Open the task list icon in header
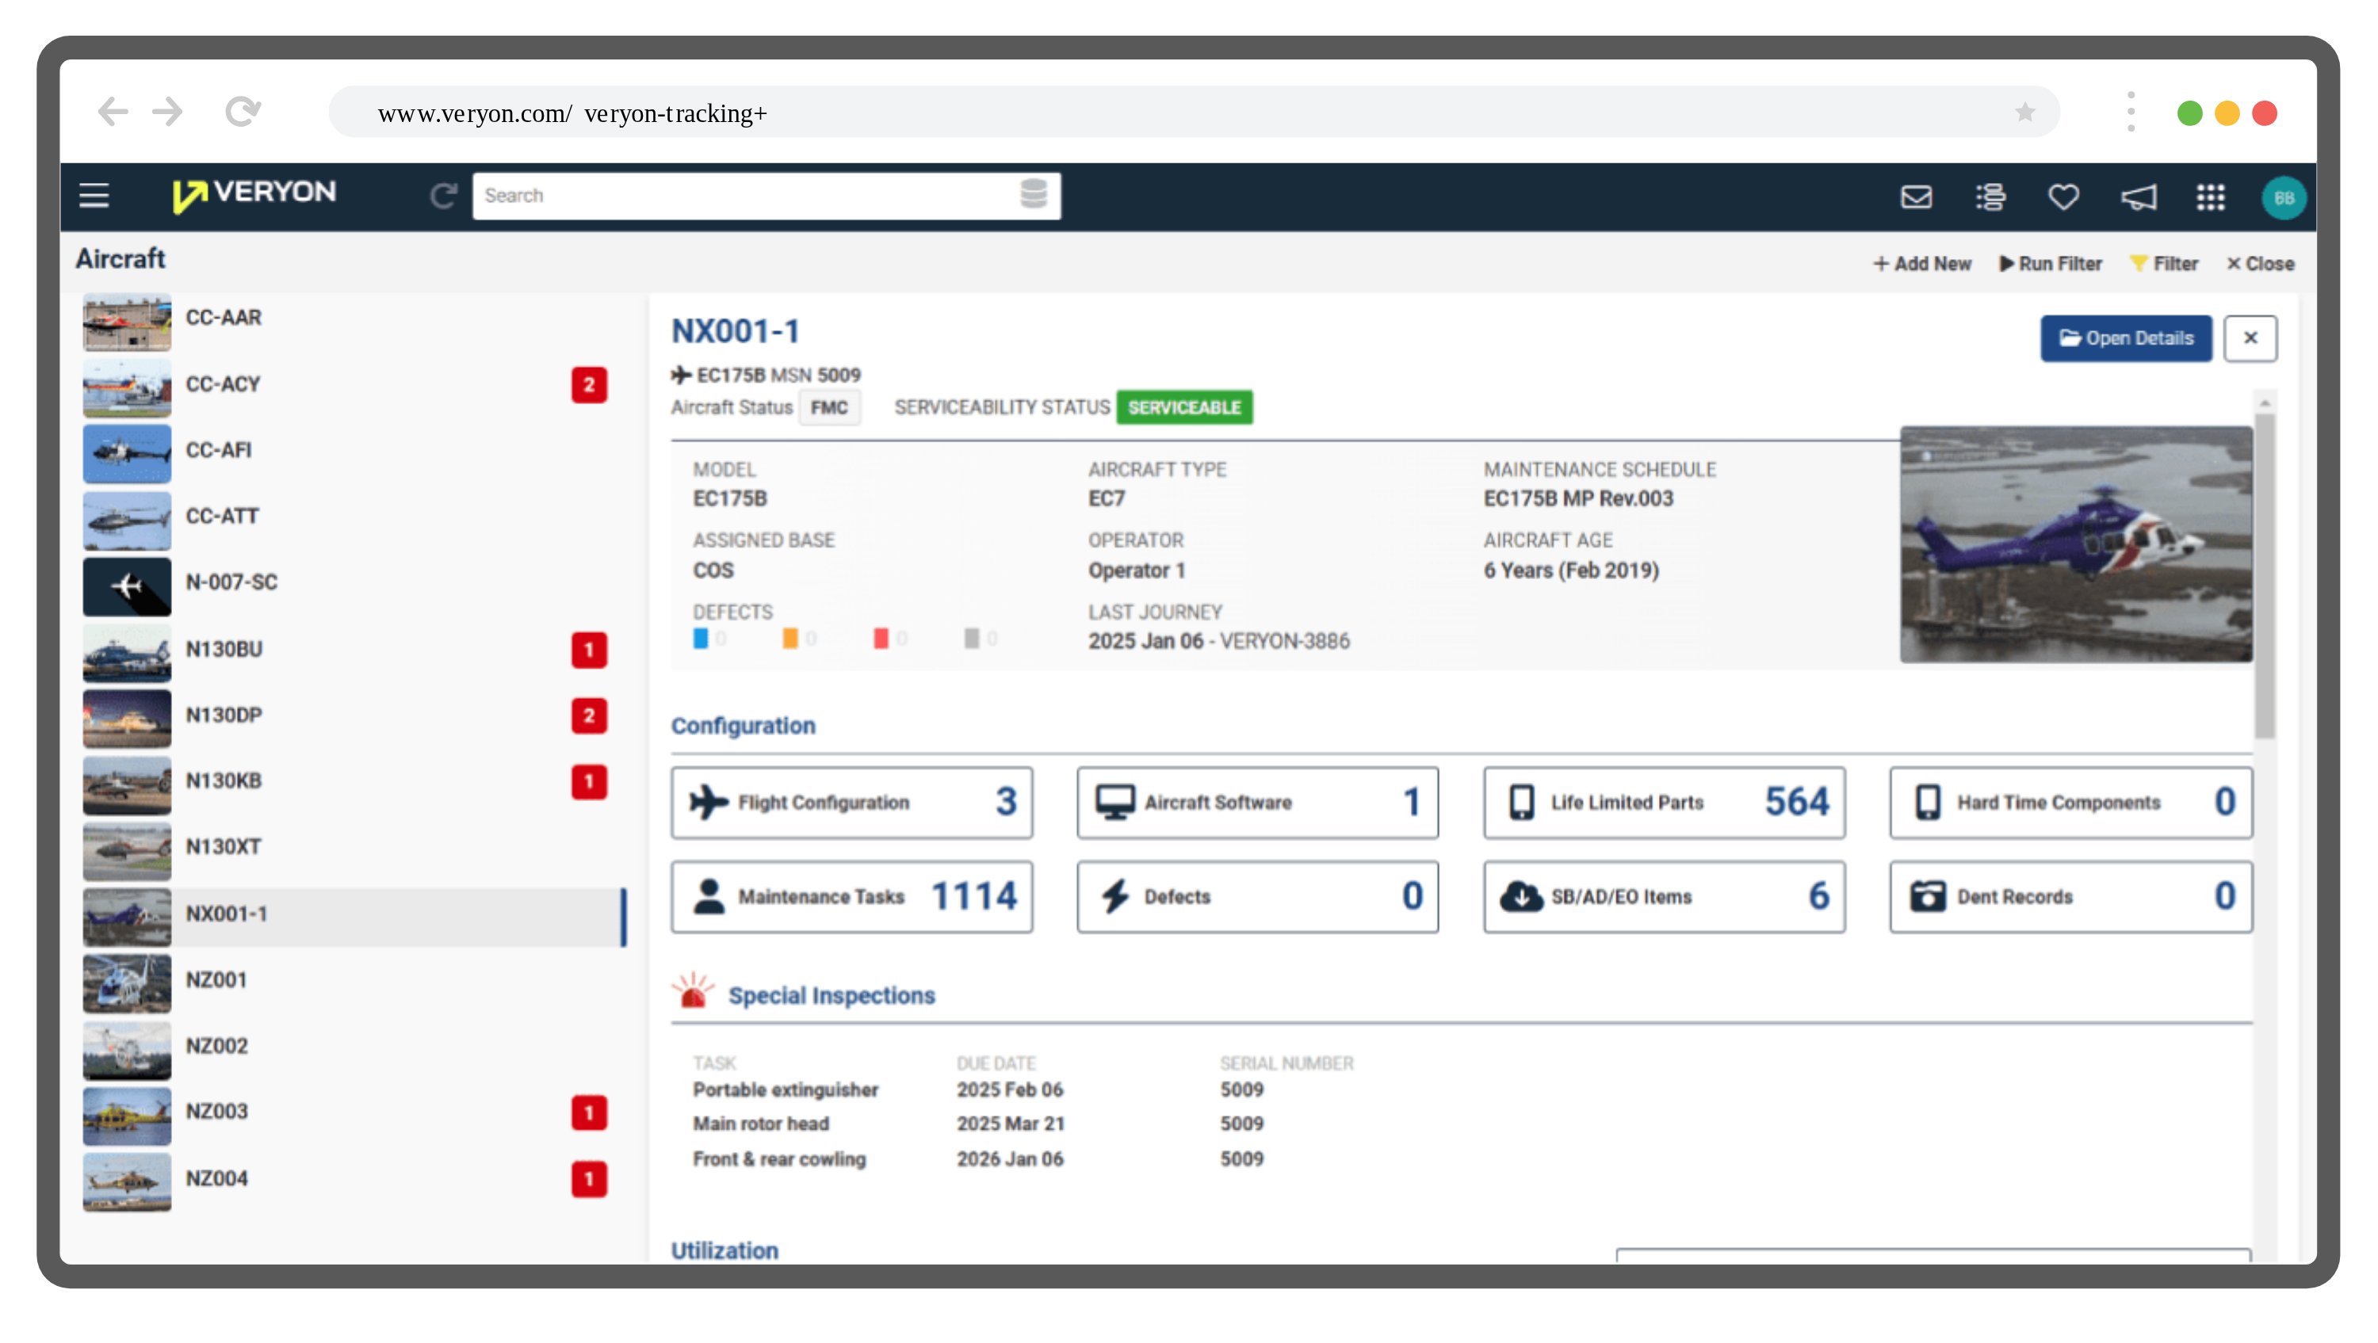The image size is (2378, 1343). coord(1990,196)
